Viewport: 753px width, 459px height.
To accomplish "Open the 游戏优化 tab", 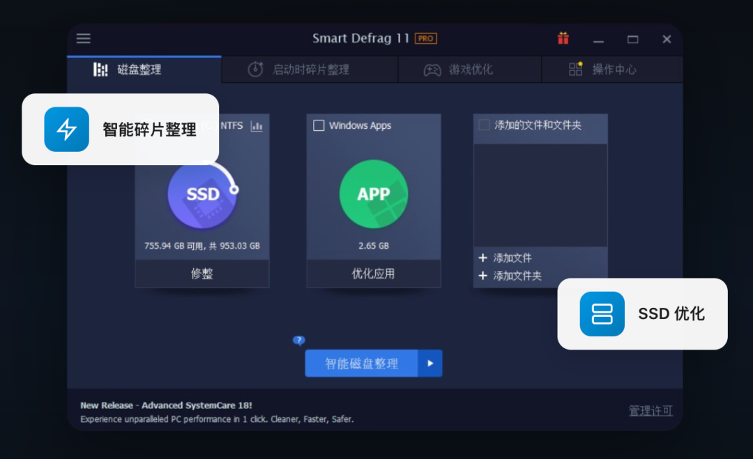I will pos(470,70).
